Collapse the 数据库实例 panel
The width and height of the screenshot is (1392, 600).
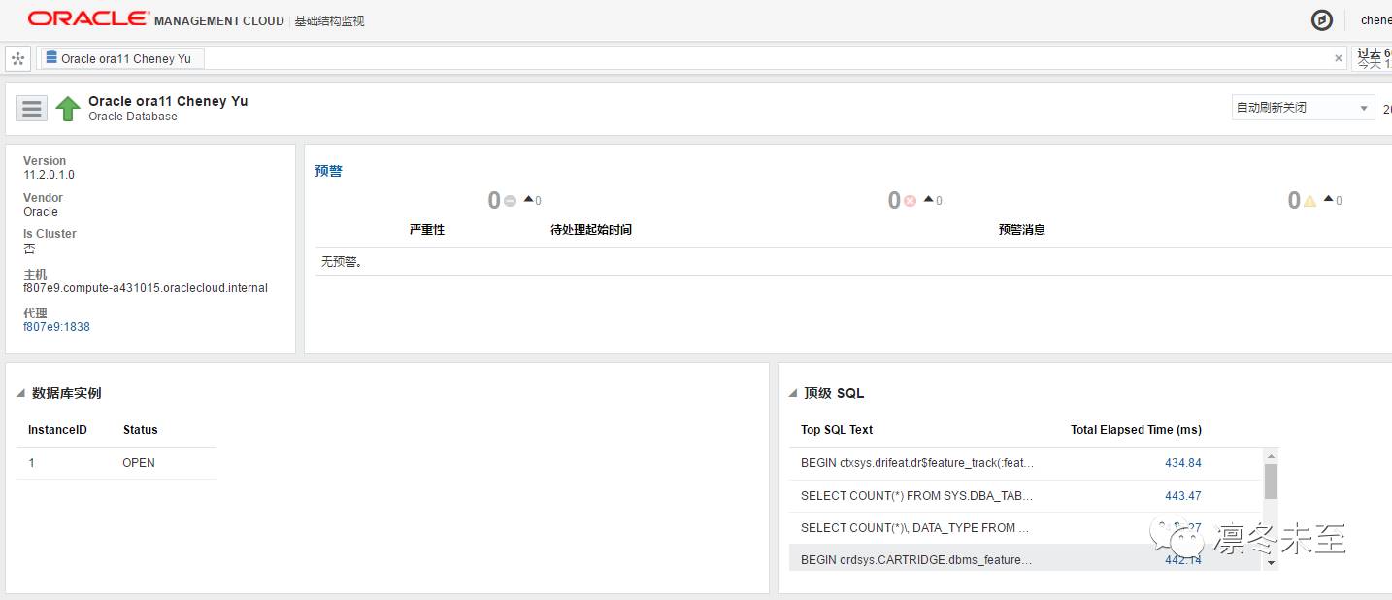(20, 393)
